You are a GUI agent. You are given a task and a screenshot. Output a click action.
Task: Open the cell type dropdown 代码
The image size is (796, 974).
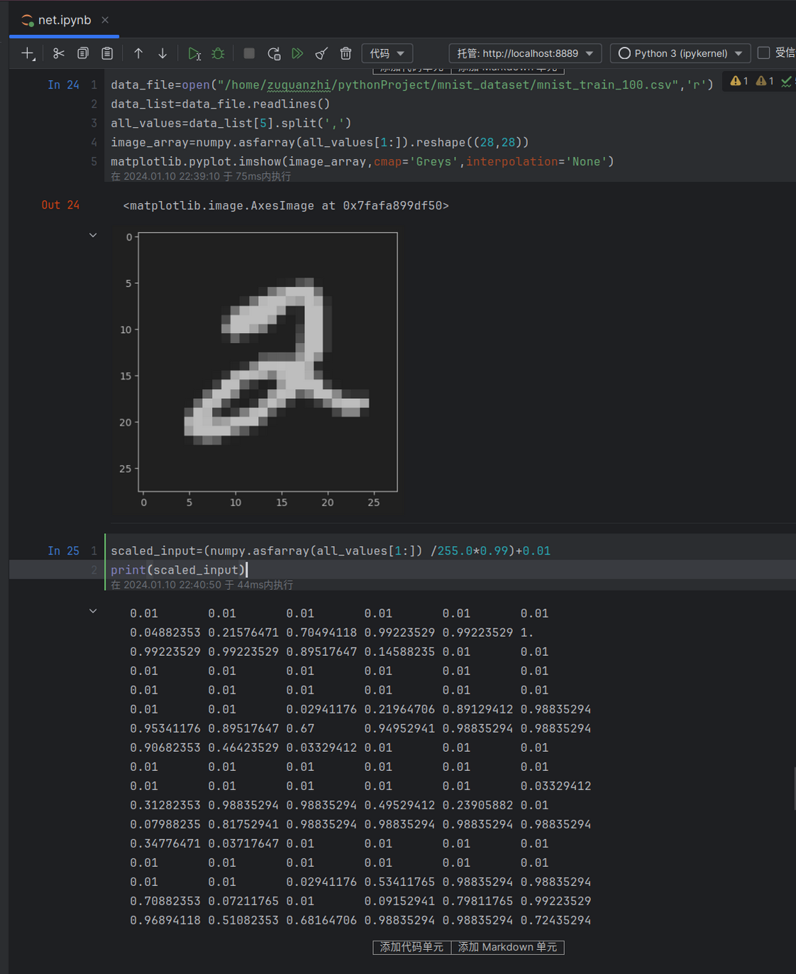click(x=387, y=53)
